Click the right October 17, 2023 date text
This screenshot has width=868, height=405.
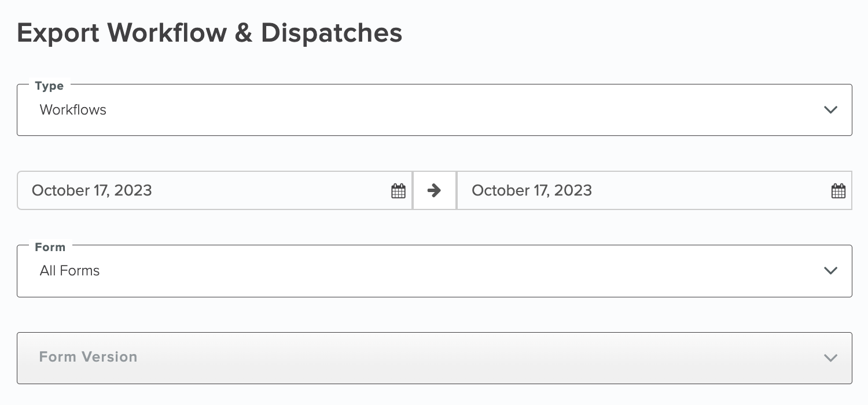[x=532, y=190]
